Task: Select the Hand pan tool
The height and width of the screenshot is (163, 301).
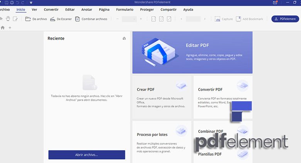Action: [x=8, y=19]
